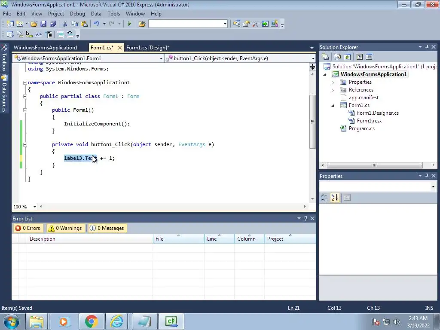
Task: Click the Copy toolbar icon
Action: [x=74, y=24]
